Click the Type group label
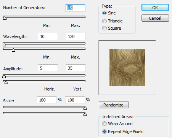Screen dimensions: 172x138 [x=107, y=6]
